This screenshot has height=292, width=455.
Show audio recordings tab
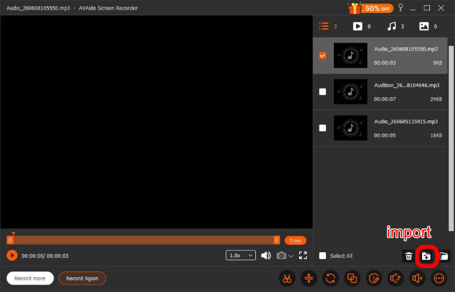point(395,26)
